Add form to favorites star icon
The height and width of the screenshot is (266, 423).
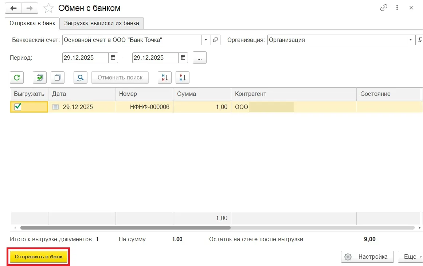coord(48,8)
